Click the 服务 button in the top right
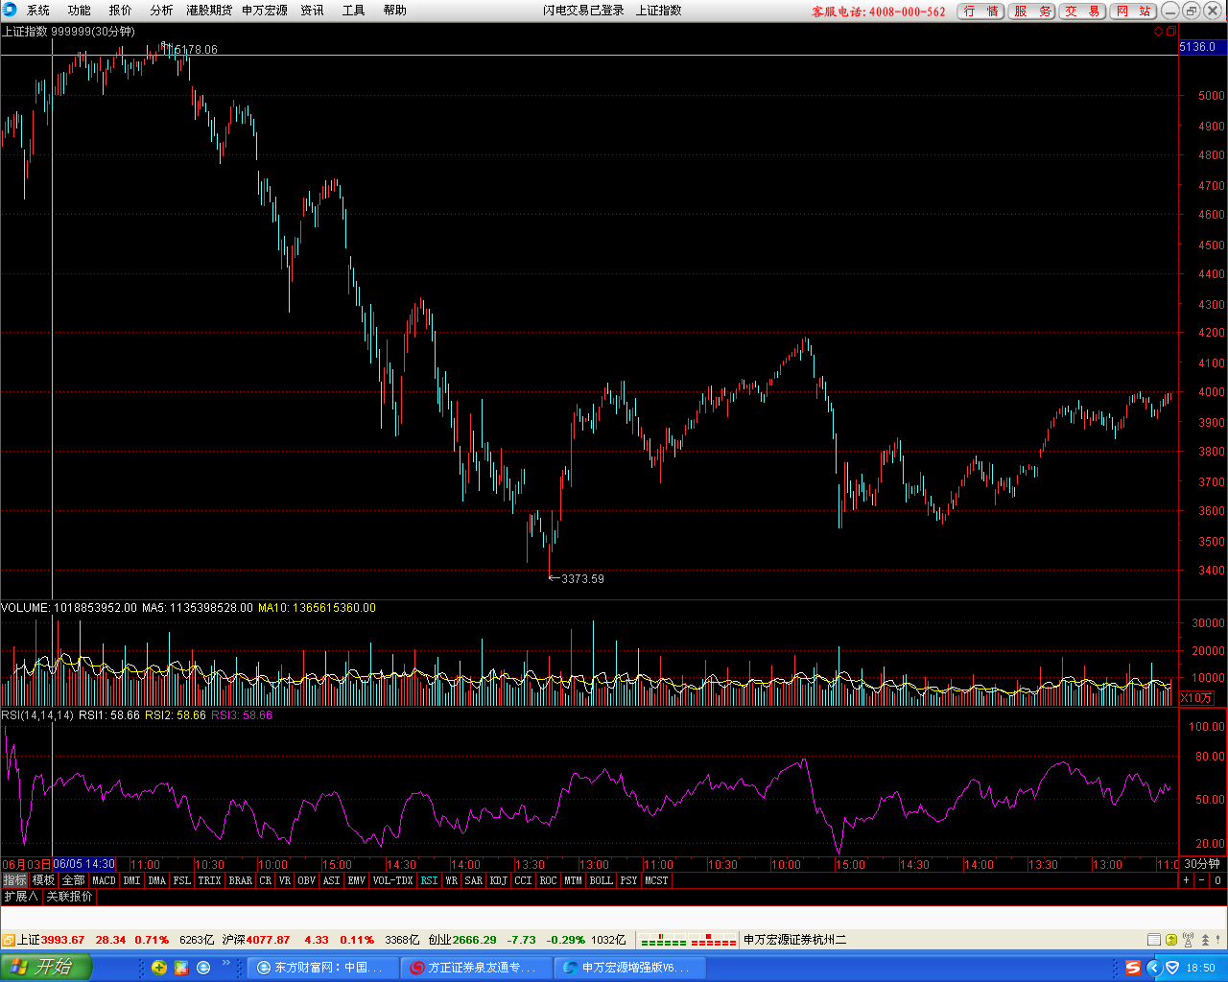 coord(1032,12)
